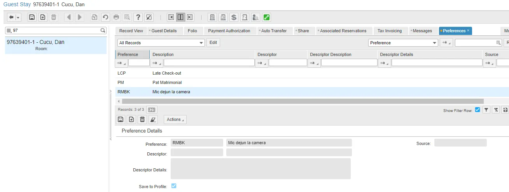509x192 pixels.
Task: Open the back navigation history dropdown arrow
Action: click(x=18, y=17)
